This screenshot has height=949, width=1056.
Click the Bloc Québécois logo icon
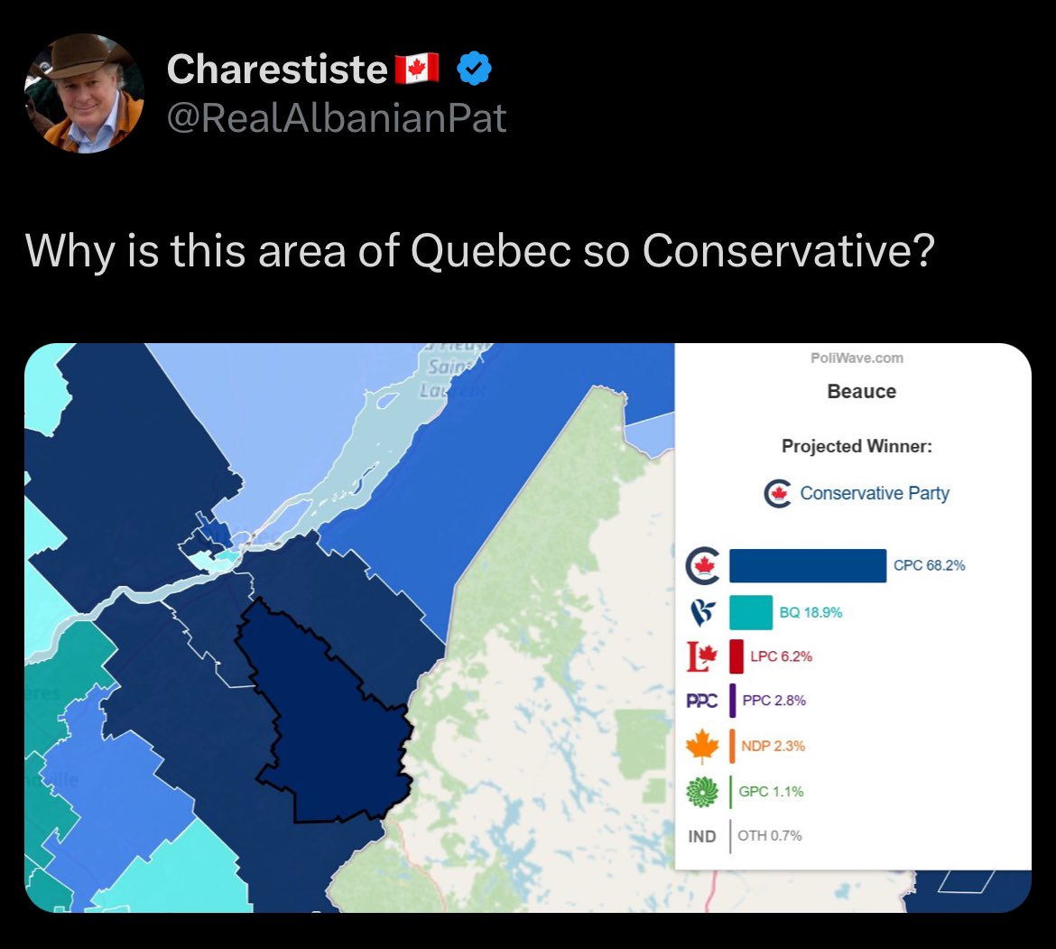point(702,612)
